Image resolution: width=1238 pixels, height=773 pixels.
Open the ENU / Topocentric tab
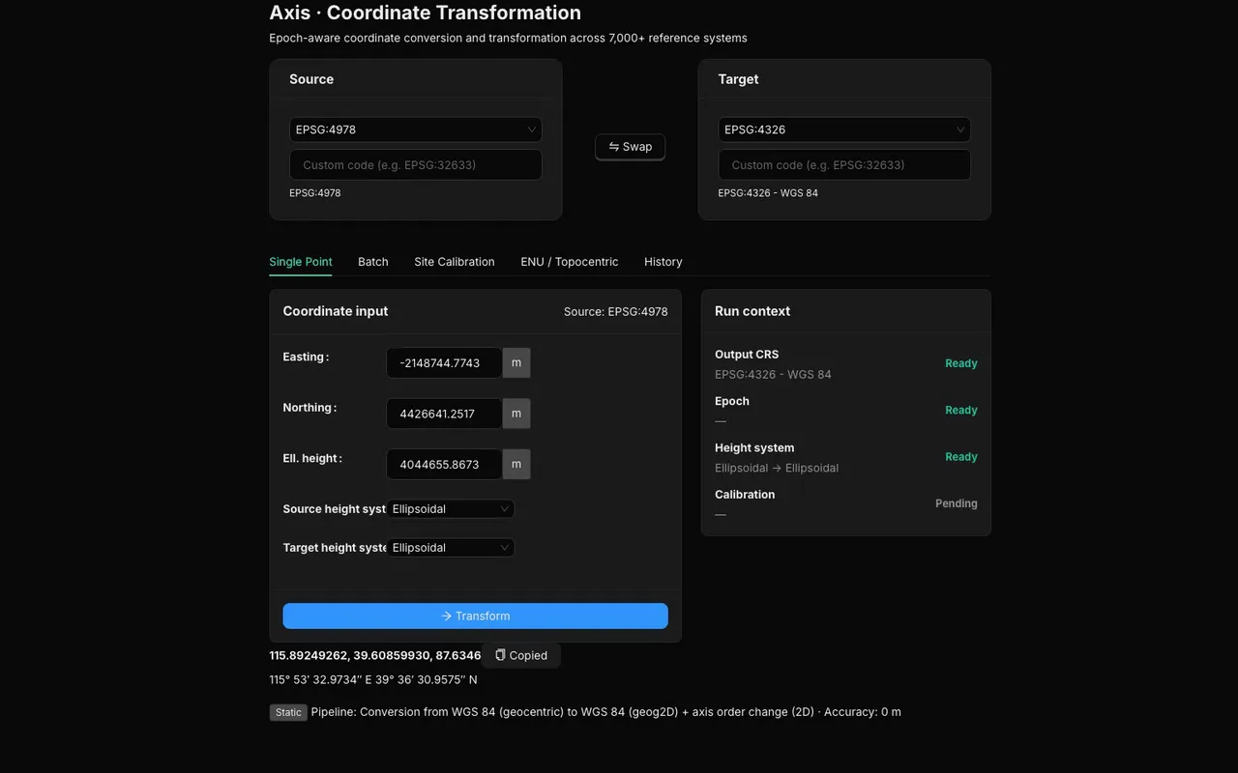(x=570, y=262)
